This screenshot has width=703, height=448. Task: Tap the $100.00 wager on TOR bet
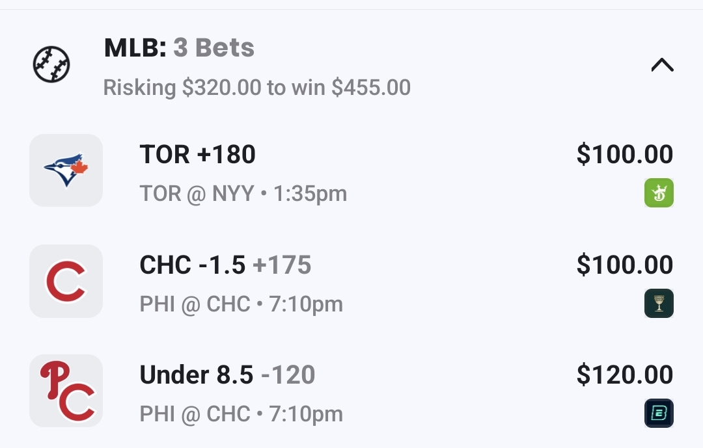(x=624, y=155)
